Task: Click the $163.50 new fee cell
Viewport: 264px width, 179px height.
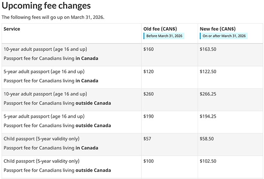Action: click(x=208, y=49)
